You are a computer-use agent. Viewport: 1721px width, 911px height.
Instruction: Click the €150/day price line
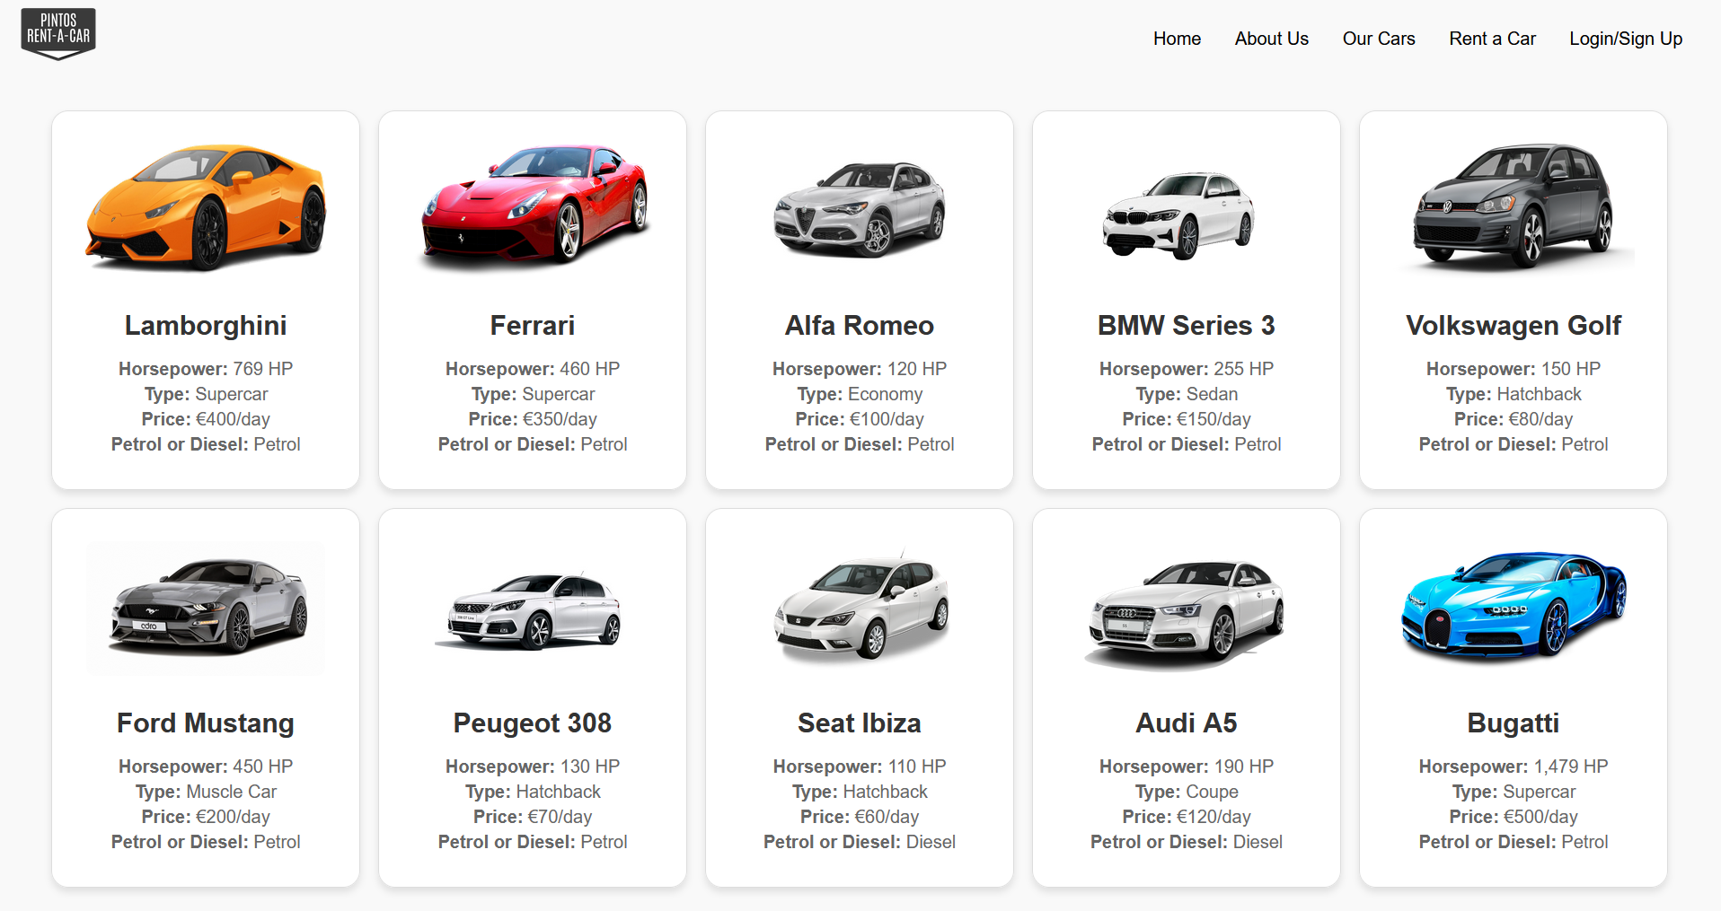(x=1187, y=419)
